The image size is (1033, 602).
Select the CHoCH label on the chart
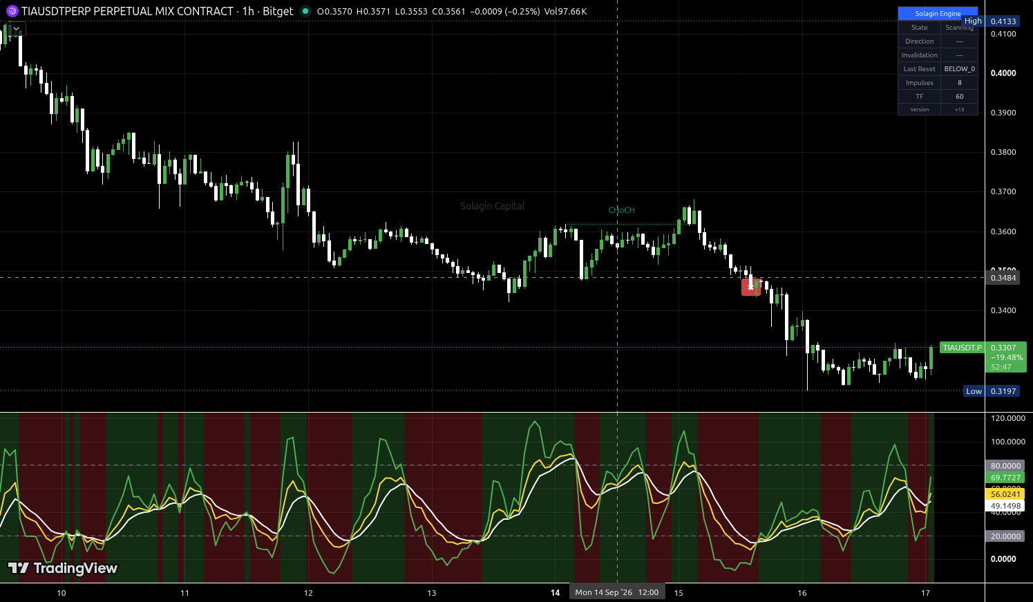621,210
